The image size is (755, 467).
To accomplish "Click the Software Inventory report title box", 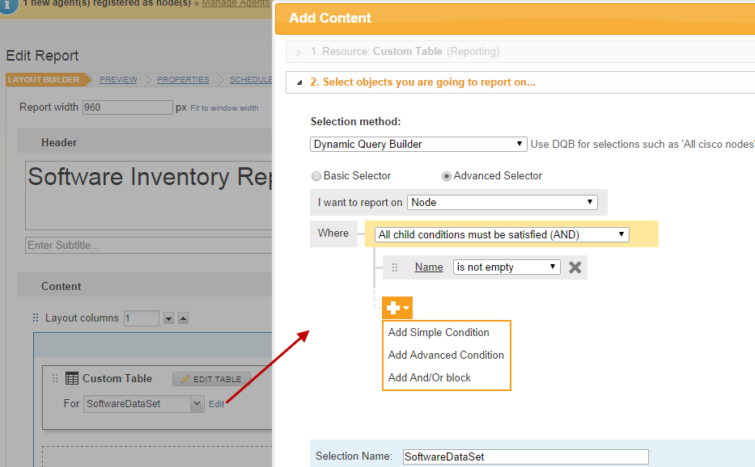I will tap(149, 196).
